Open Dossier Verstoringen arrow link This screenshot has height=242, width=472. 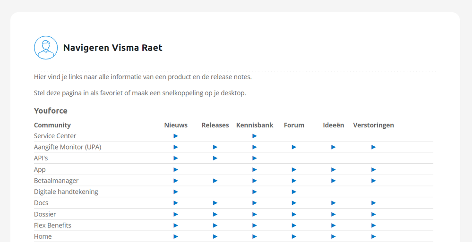tap(373, 214)
